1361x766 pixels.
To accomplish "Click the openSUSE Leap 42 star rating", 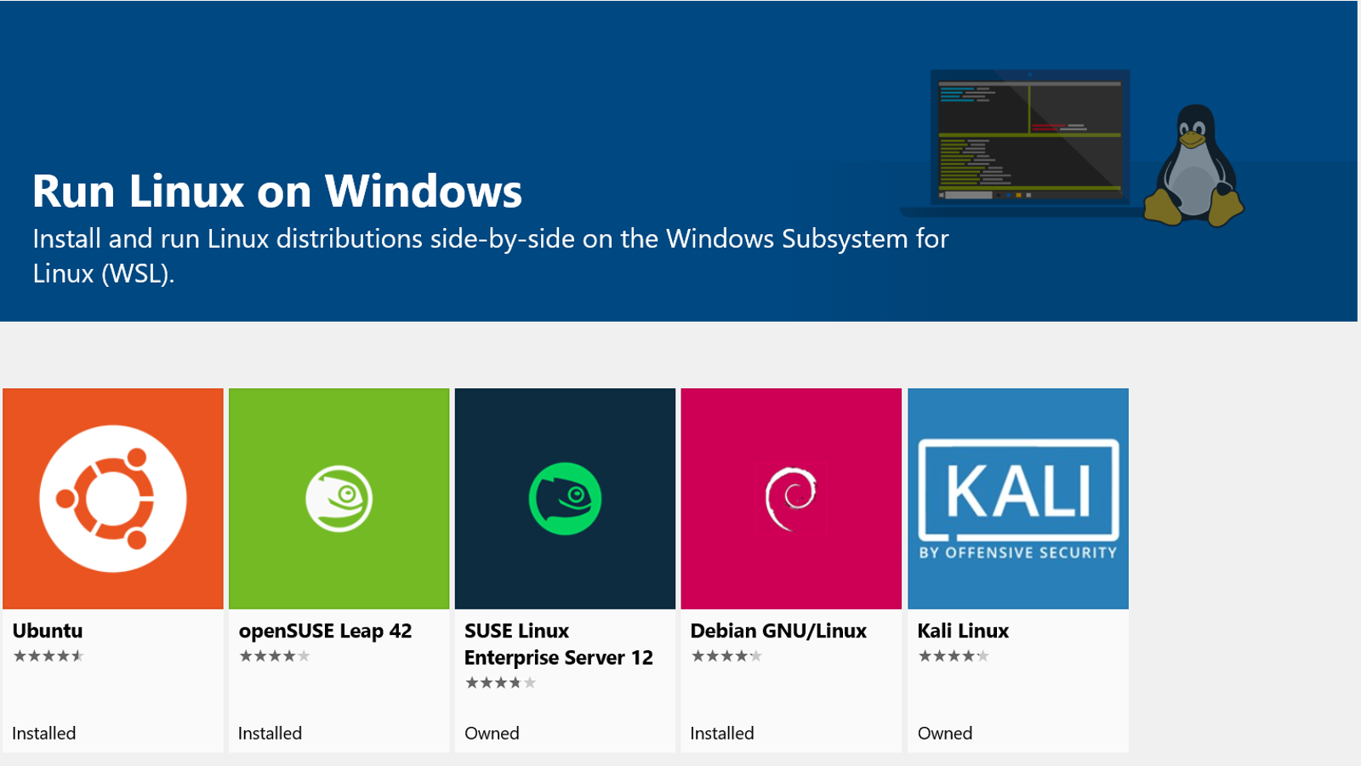I will [x=275, y=656].
